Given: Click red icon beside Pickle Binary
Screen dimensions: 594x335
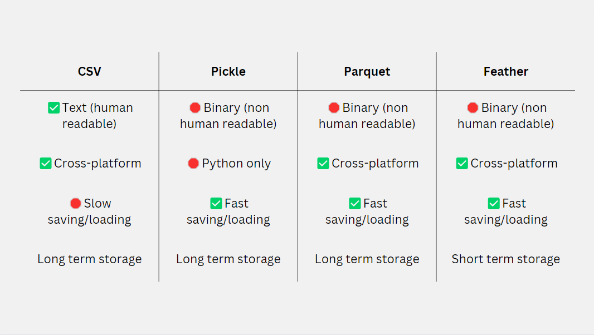Looking at the screenshot, I should point(195,108).
